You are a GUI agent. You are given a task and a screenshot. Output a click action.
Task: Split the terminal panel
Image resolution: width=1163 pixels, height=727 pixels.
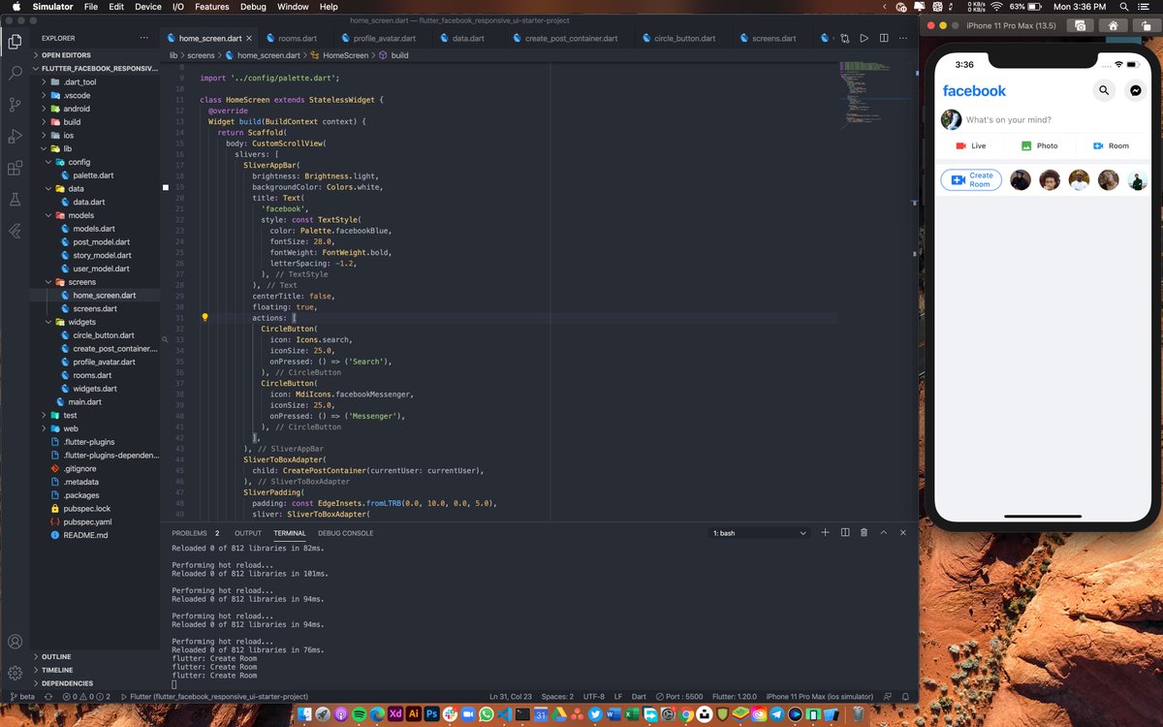point(845,532)
